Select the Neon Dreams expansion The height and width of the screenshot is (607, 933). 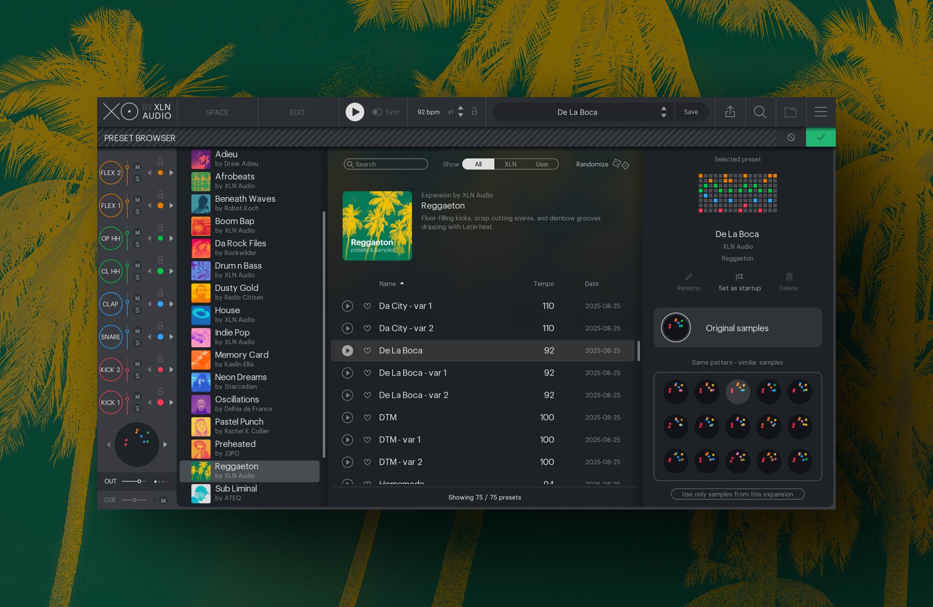[250, 382]
